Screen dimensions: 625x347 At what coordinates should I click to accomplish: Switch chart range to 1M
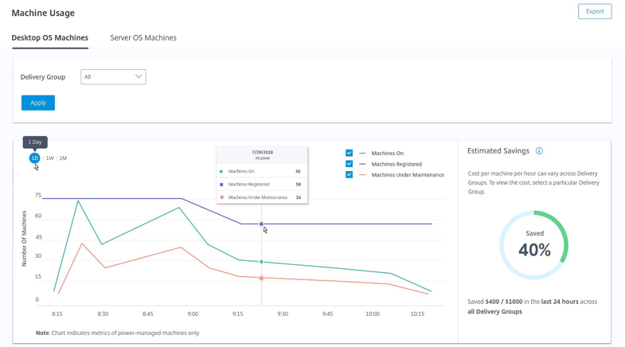tap(63, 158)
